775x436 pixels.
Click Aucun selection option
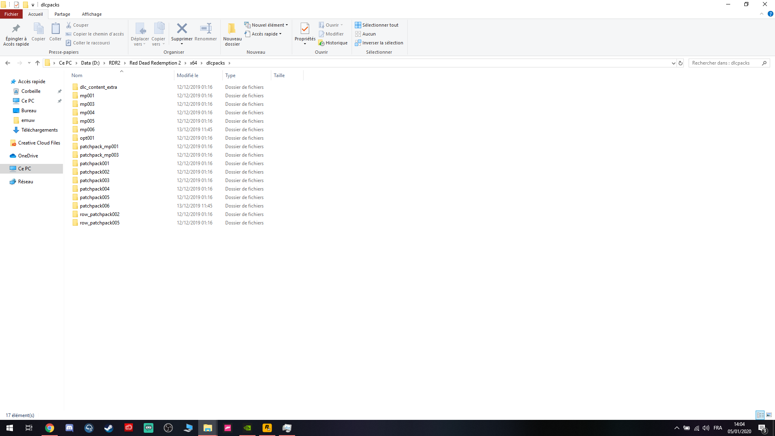click(x=365, y=34)
